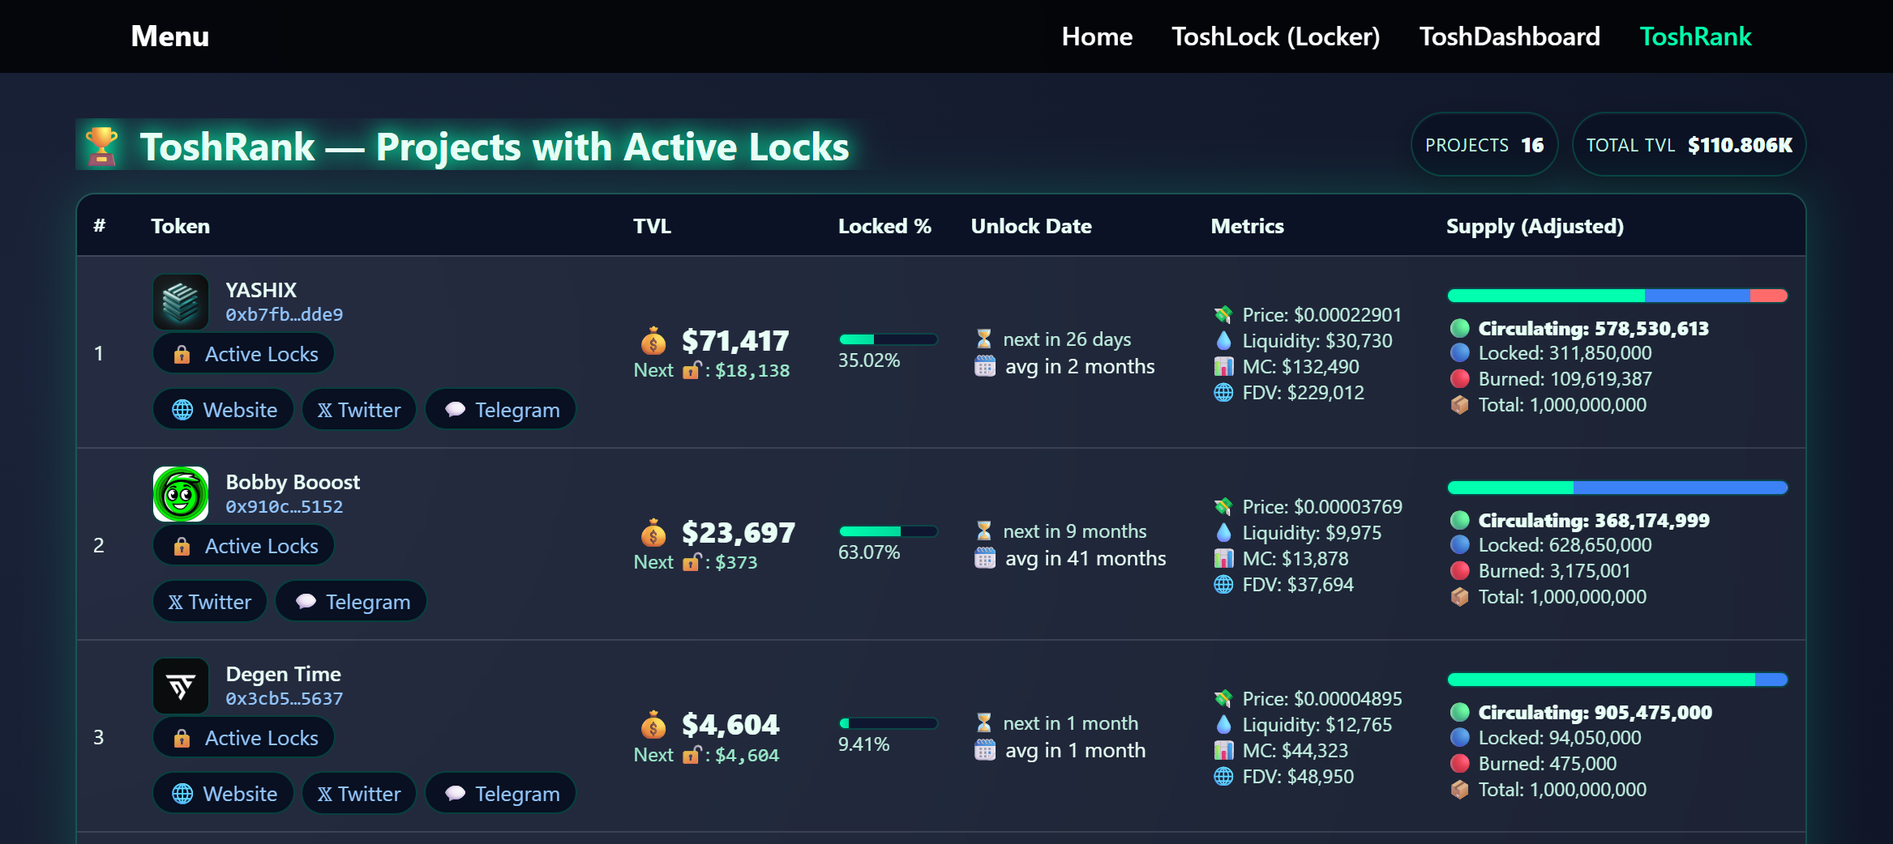Click the Bobby Booost green mascot icon
This screenshot has height=844, width=1893.
181,494
